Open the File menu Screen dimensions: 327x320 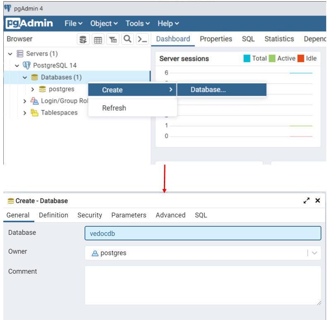(73, 24)
